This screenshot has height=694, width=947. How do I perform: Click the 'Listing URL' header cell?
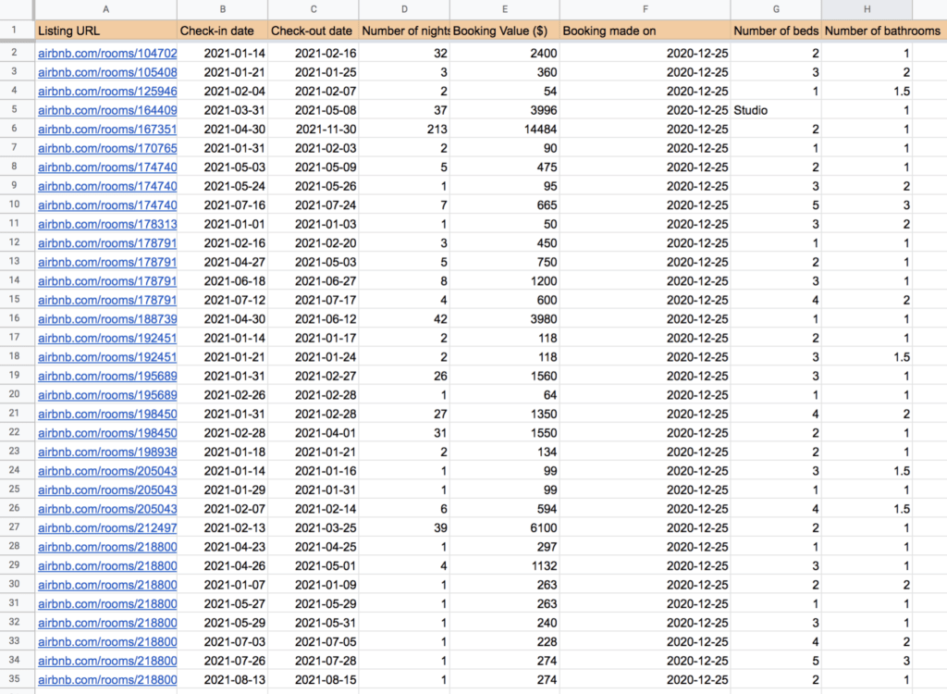pyautogui.click(x=105, y=31)
